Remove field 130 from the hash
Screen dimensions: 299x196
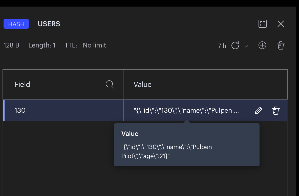(x=275, y=110)
